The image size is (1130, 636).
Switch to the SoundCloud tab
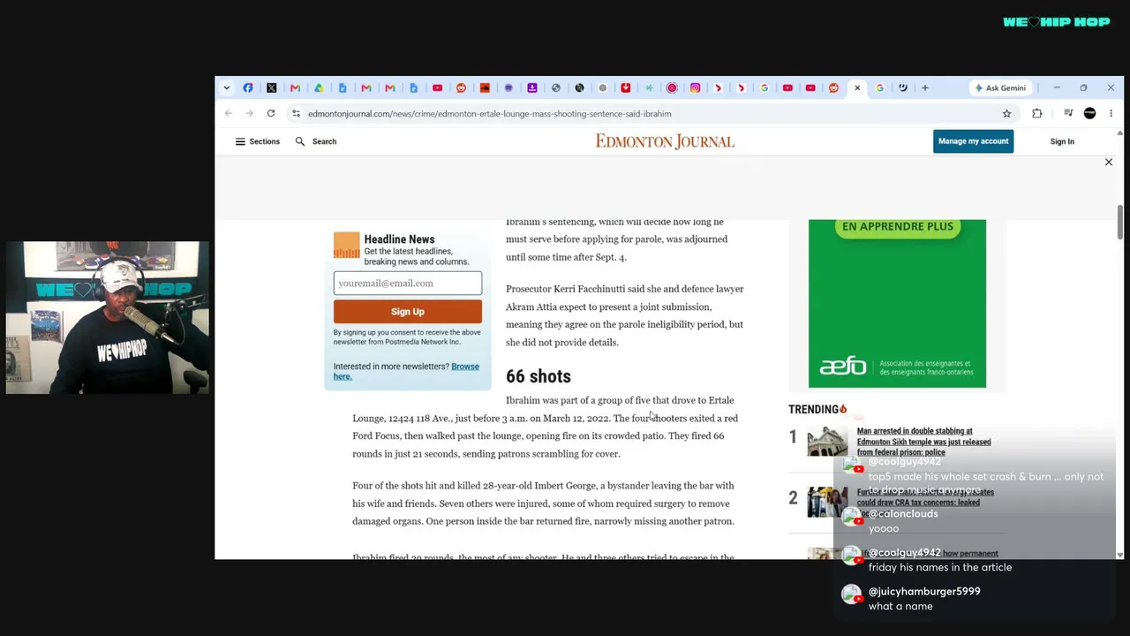pyautogui.click(x=485, y=88)
